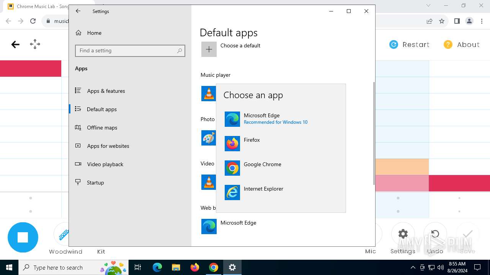Reload the Chrome page

pyautogui.click(x=33, y=21)
